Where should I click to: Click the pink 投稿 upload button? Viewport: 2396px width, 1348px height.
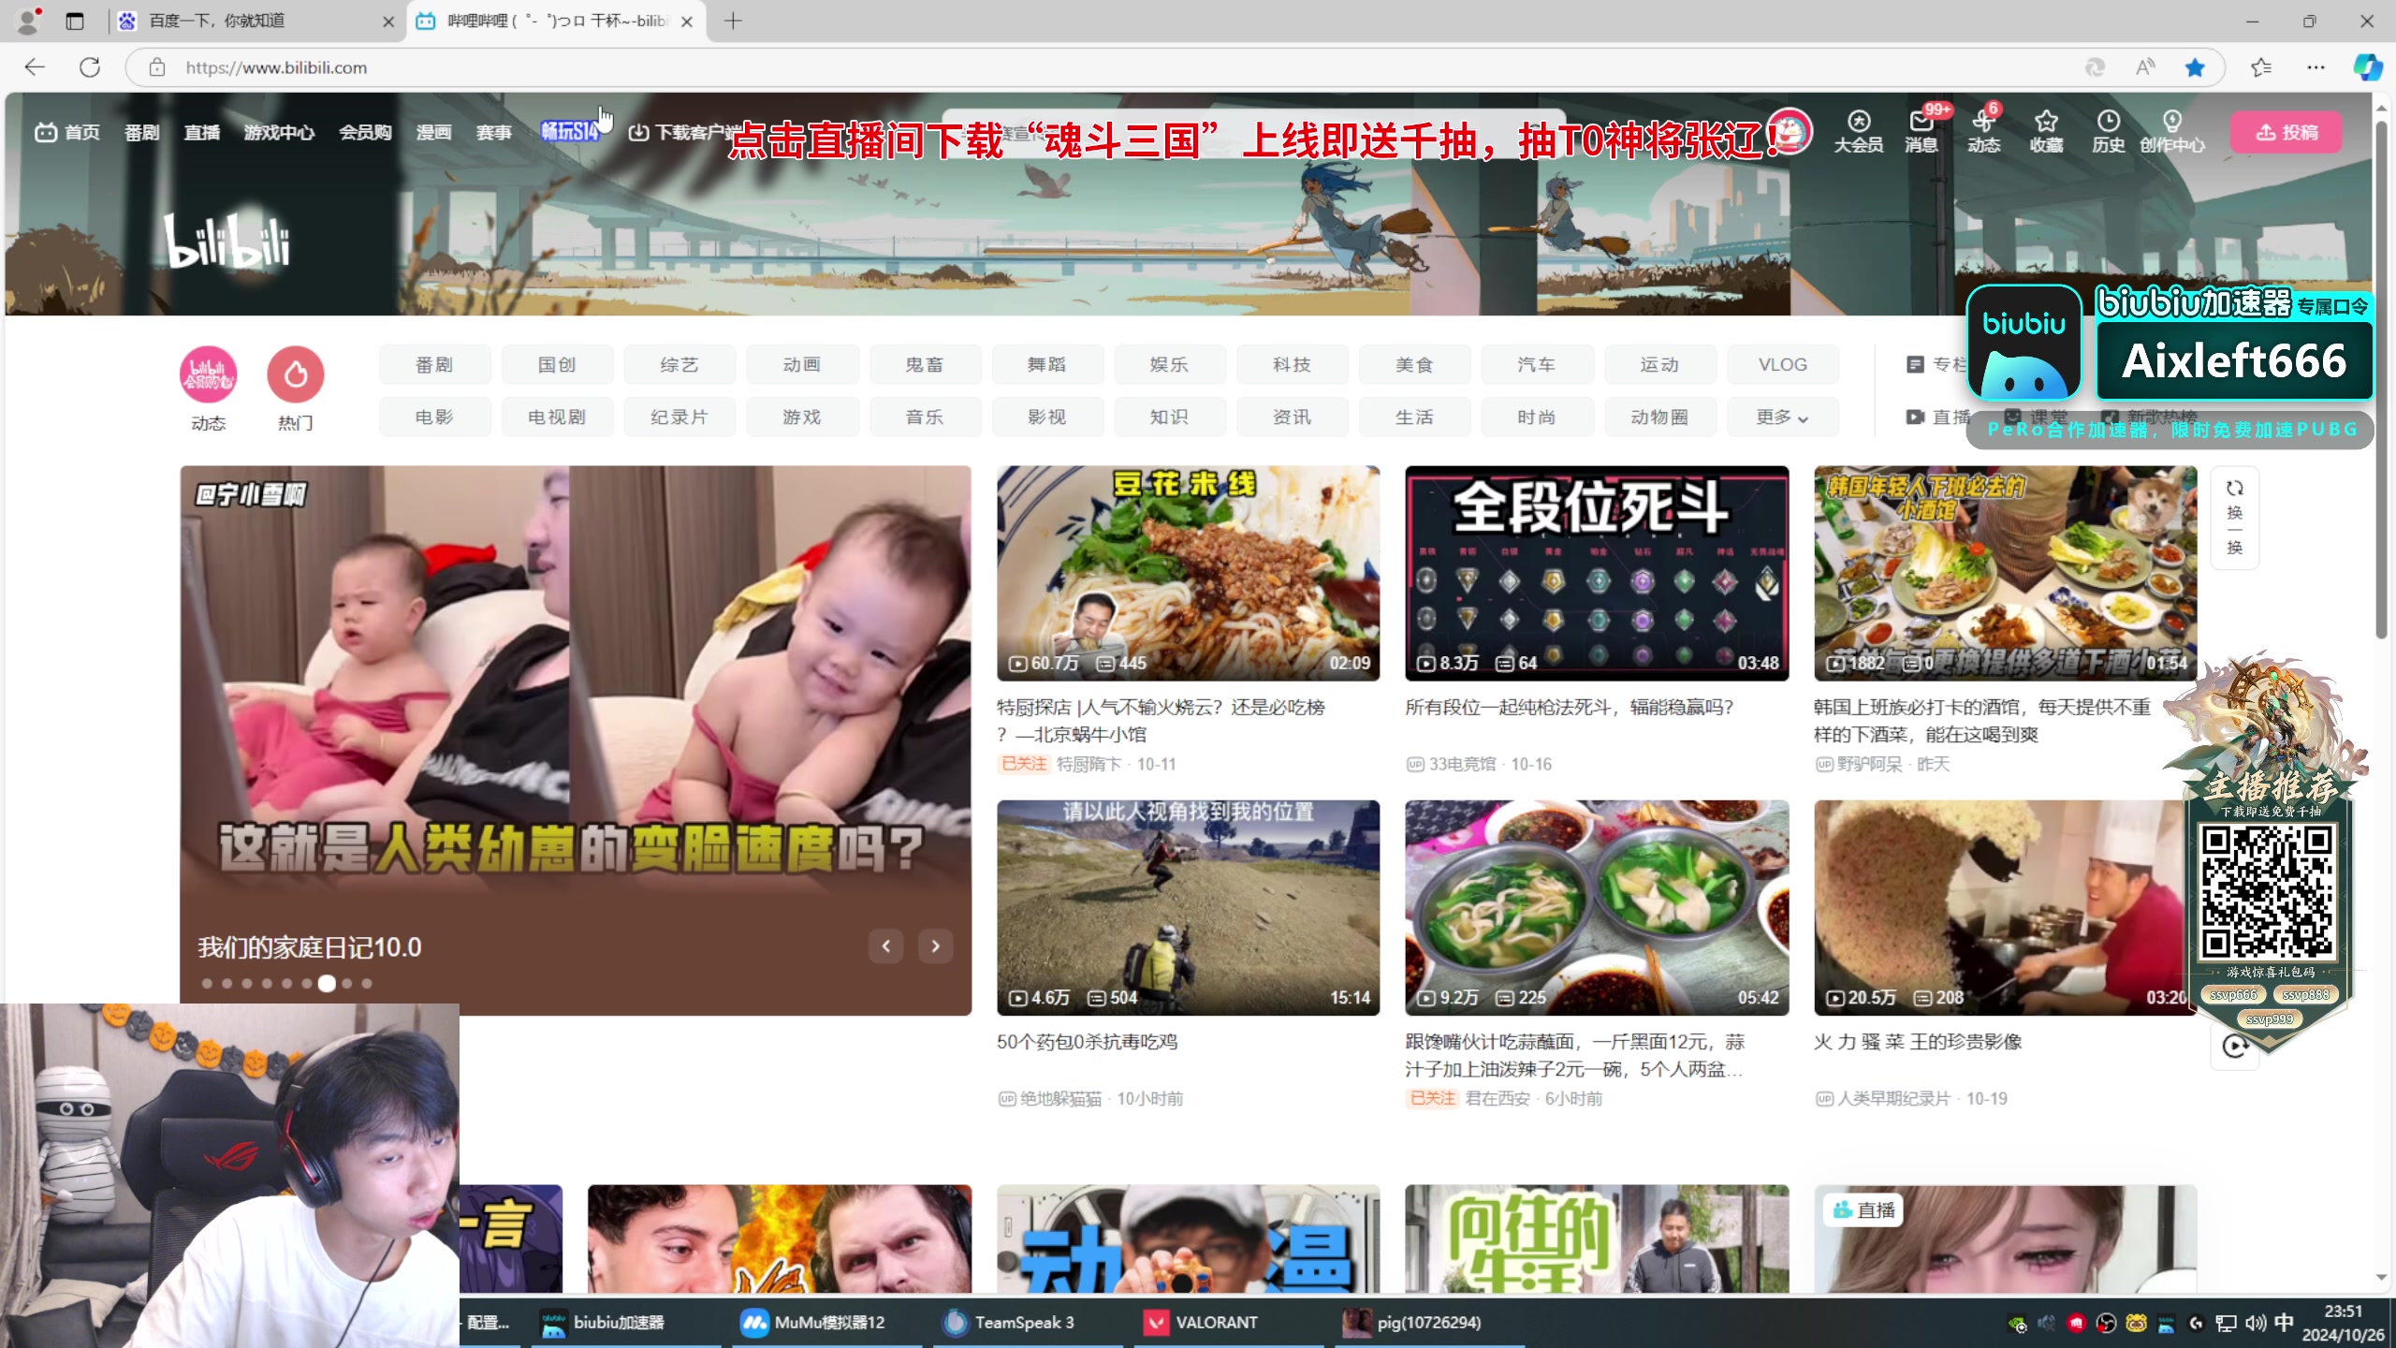[2286, 132]
